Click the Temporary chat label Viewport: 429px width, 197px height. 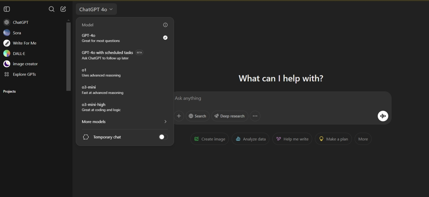tap(107, 137)
